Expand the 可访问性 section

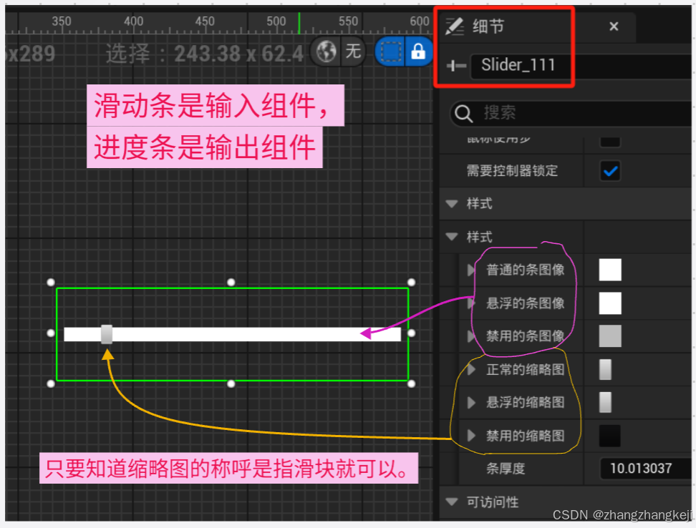click(x=452, y=502)
